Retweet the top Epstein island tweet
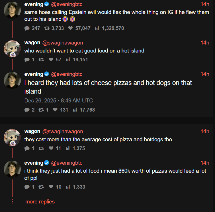215x212 pixels. 46,28
